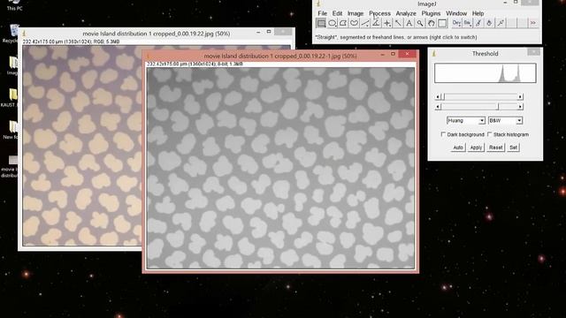Screen dimensions: 566x318
Task: Open the Analyze menu
Action: pyautogui.click(x=406, y=13)
